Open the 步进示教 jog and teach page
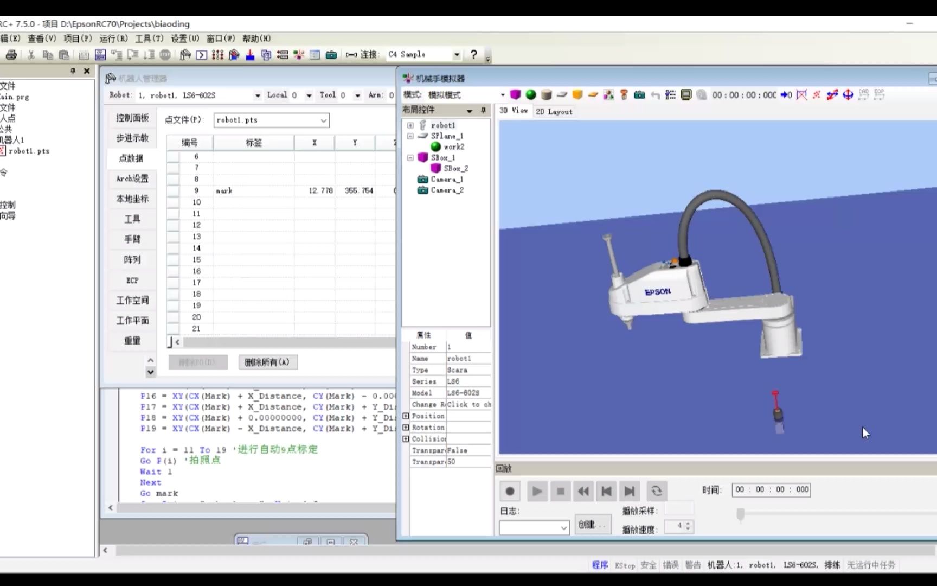Image resolution: width=937 pixels, height=586 pixels. point(132,138)
